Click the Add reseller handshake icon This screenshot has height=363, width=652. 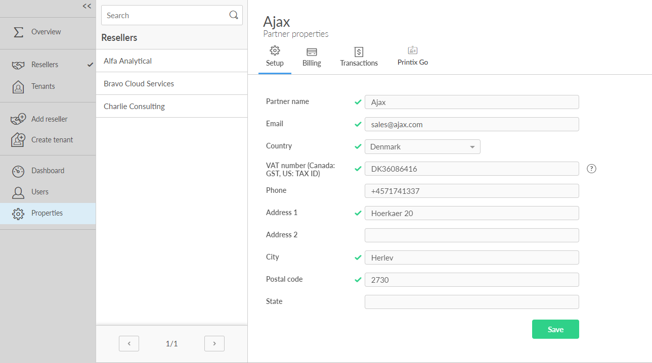coord(18,119)
